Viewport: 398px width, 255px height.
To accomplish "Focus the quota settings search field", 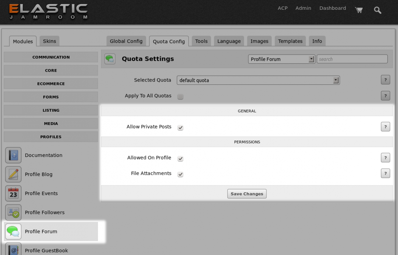I will pos(352,59).
